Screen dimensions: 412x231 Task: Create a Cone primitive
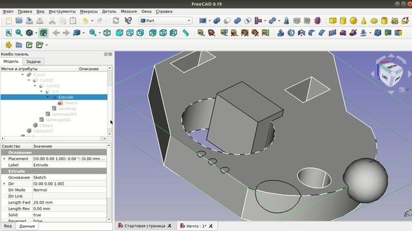coord(364,21)
